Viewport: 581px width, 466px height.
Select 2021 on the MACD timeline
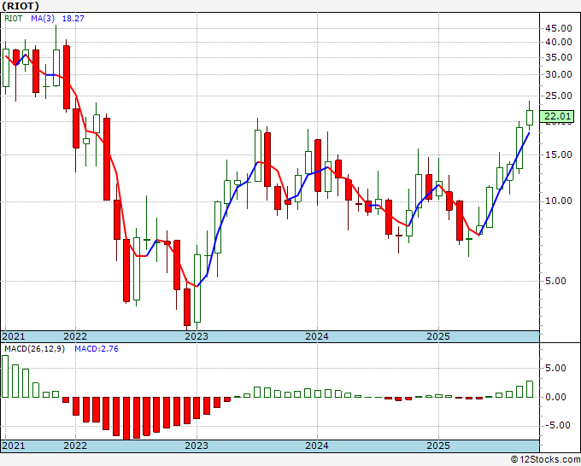click(x=14, y=446)
